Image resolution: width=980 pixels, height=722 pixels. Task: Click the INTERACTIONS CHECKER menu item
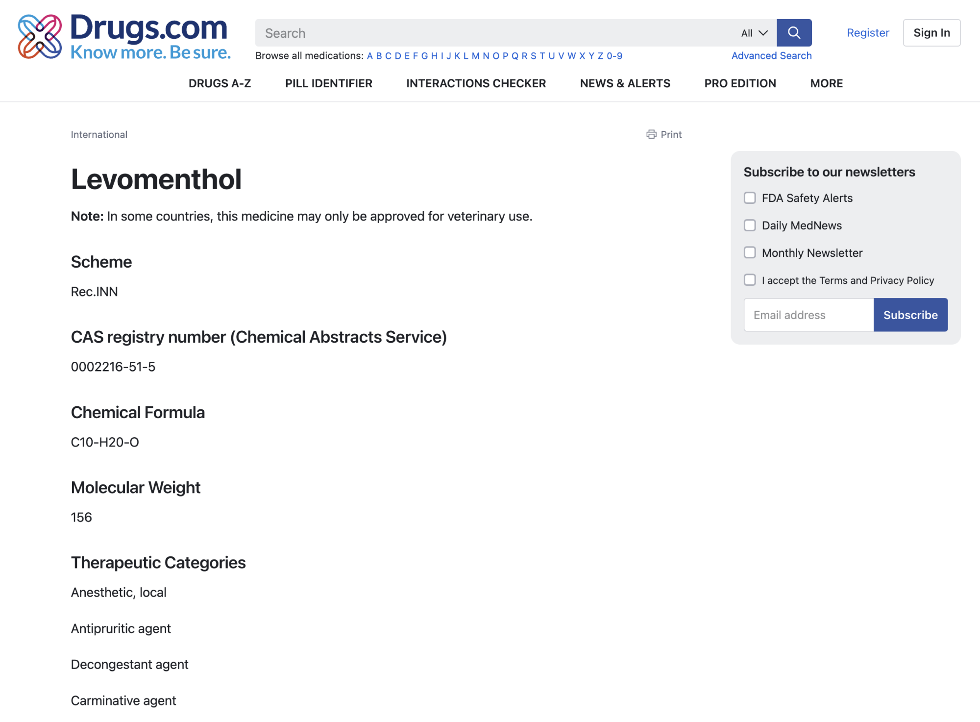coord(476,84)
